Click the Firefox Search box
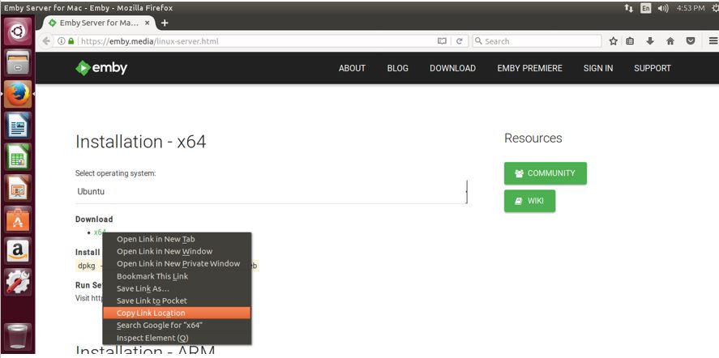719x358 pixels. [x=537, y=41]
